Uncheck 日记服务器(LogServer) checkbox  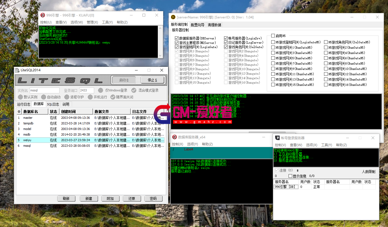(x=226, y=42)
